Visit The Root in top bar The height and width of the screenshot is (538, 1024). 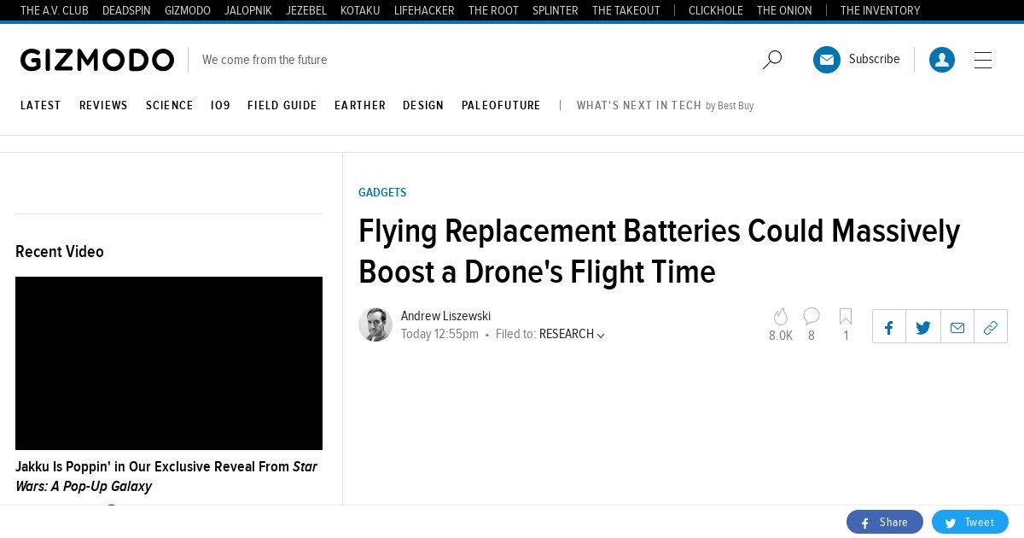(493, 10)
